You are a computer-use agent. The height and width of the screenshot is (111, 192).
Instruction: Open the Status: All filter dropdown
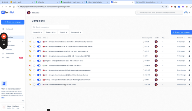38,32
